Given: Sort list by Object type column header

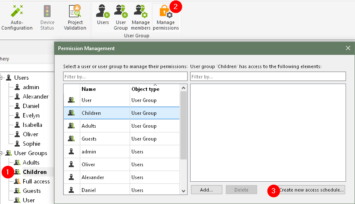Looking at the screenshot, I should click(x=145, y=89).
